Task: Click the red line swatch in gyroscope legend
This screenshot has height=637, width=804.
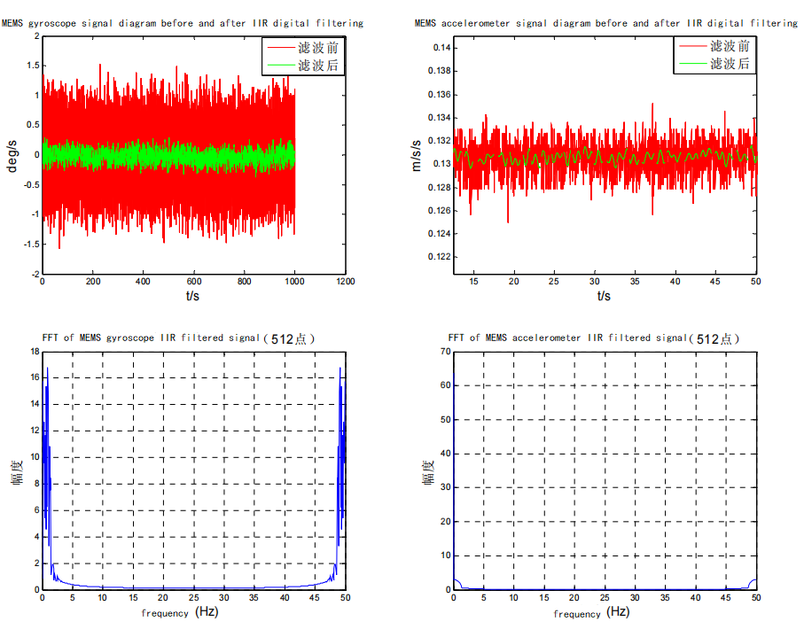Action: coord(281,48)
